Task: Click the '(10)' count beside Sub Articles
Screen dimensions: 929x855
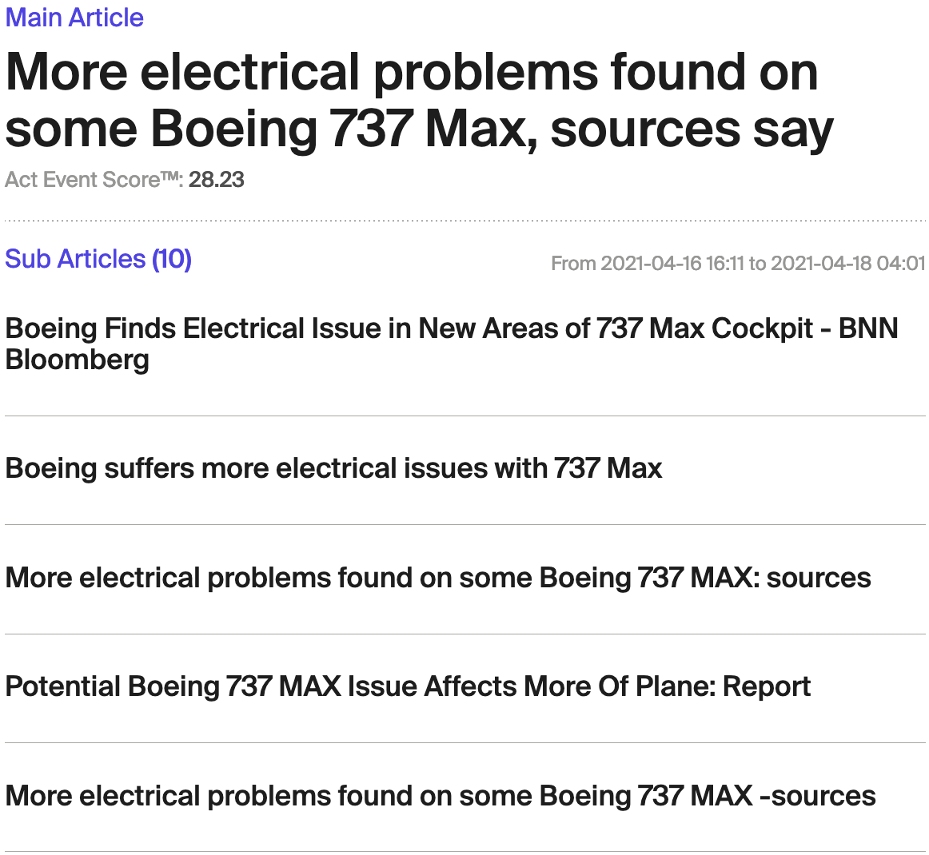Action: point(172,259)
